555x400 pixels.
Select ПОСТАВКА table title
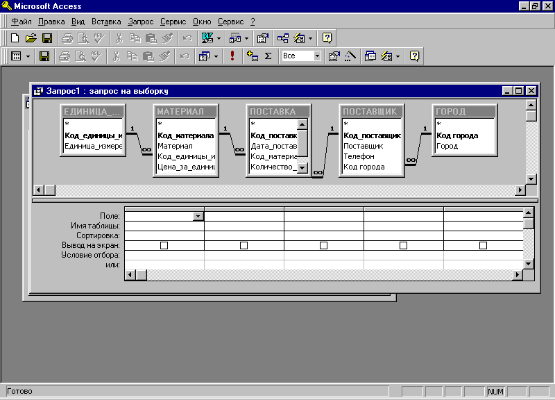(279, 112)
